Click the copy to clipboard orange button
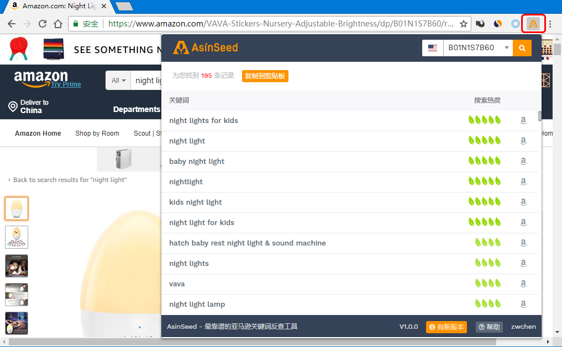 pos(265,76)
